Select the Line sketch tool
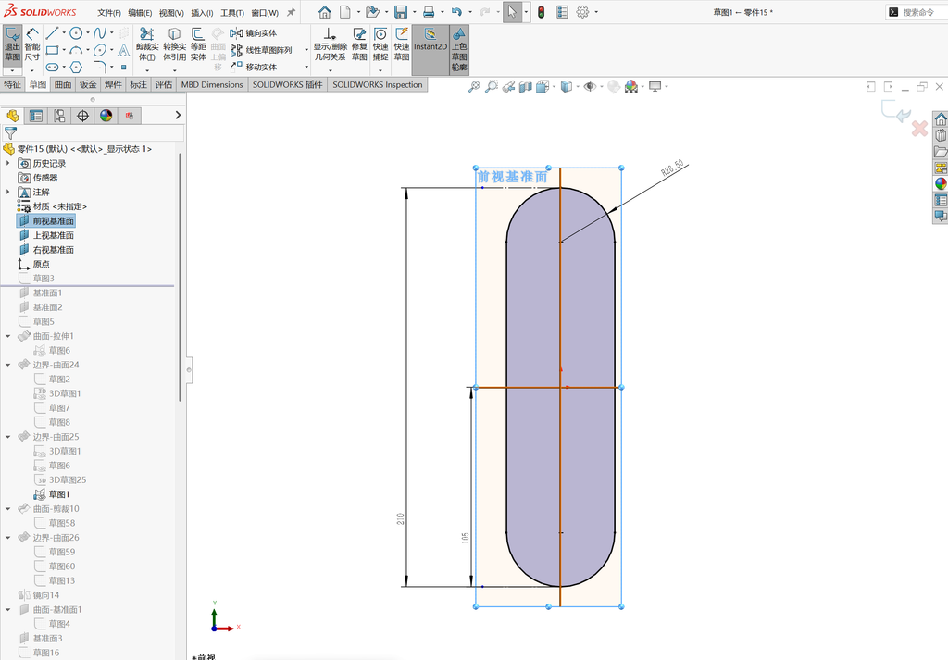948x660 pixels. tap(52, 33)
